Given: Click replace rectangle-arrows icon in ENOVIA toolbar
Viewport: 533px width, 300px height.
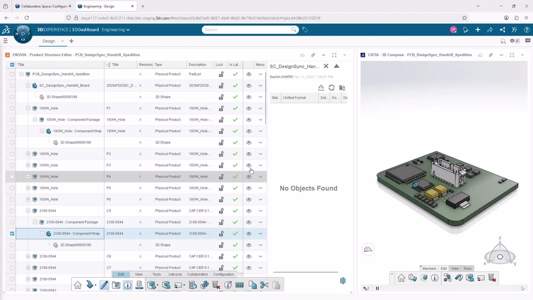Looking at the screenshot, I should click(178, 285).
